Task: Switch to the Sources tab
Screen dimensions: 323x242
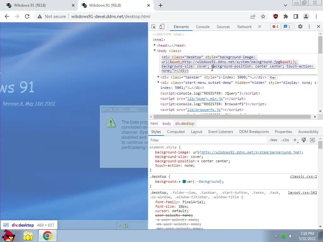Action: coord(223,27)
